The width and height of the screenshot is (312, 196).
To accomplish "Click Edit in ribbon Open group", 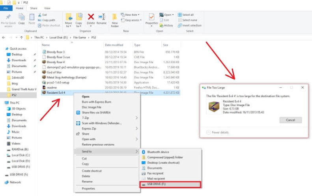I will coord(164,20).
